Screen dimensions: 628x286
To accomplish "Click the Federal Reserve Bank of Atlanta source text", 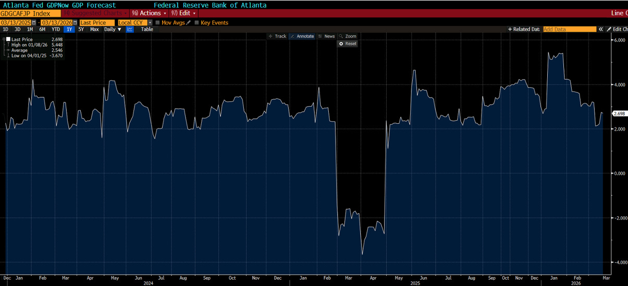I will click(210, 5).
